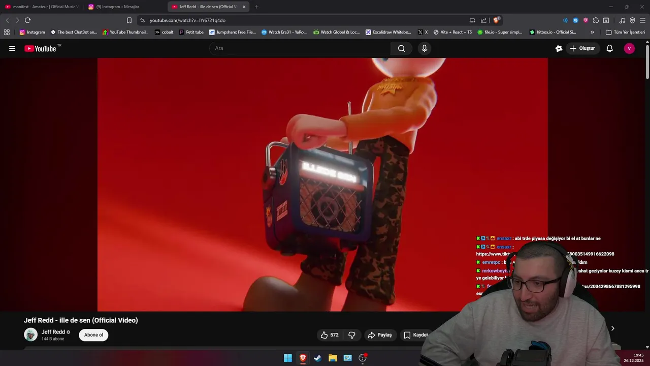The height and width of the screenshot is (366, 650).
Task: Click Paylaş share button
Action: [380, 335]
